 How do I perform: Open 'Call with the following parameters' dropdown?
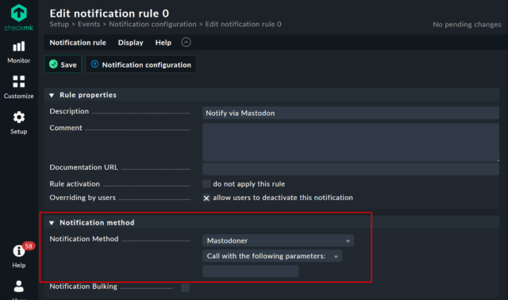coord(272,256)
